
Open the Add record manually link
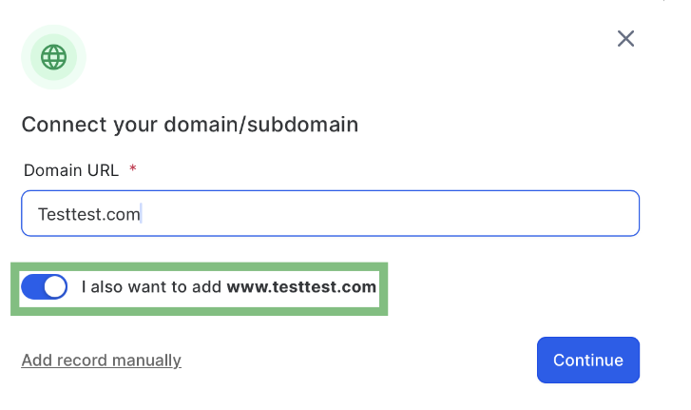(102, 361)
